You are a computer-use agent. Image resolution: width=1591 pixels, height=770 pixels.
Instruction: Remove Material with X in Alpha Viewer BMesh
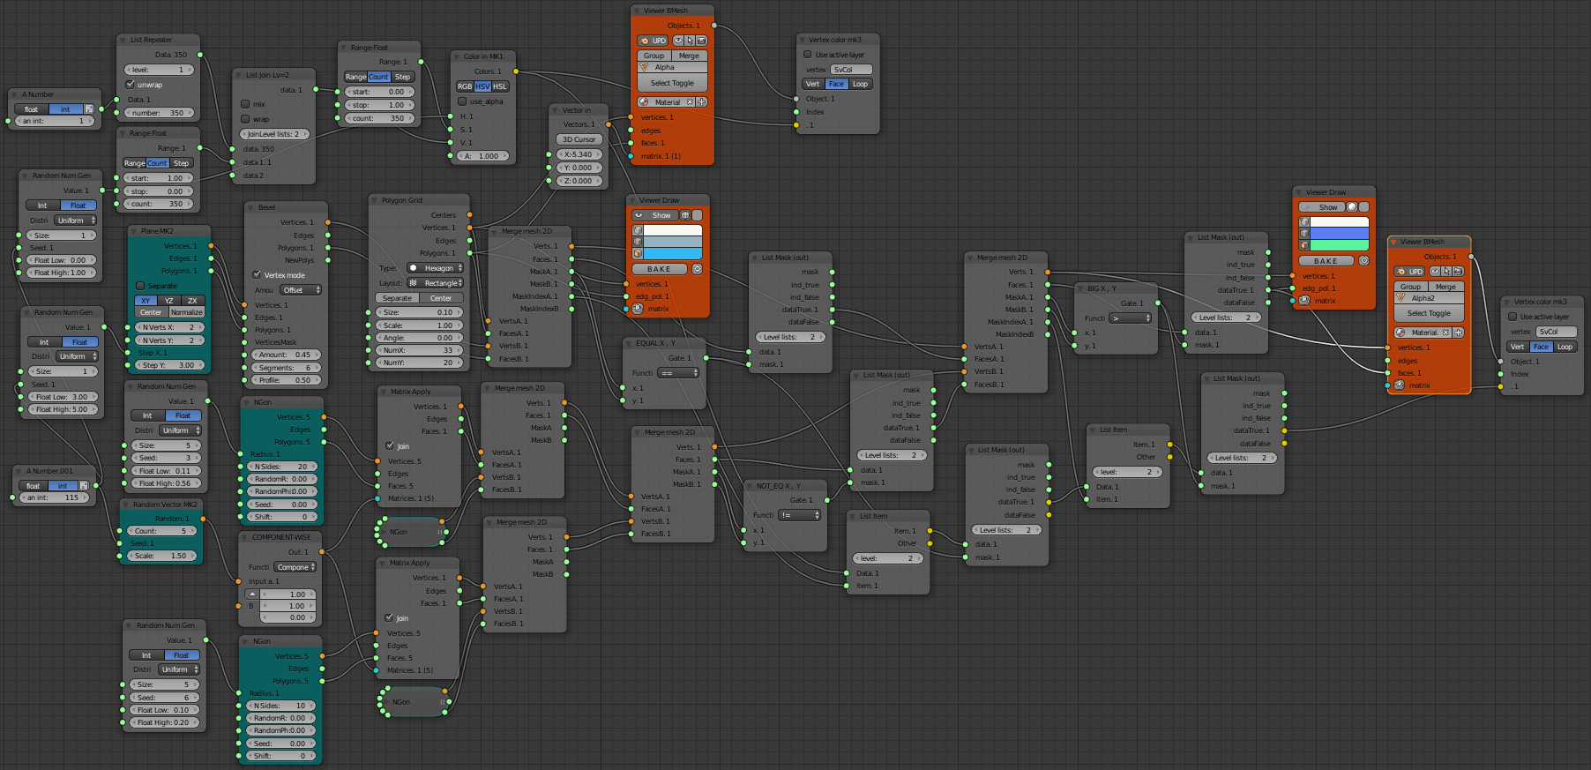(690, 102)
